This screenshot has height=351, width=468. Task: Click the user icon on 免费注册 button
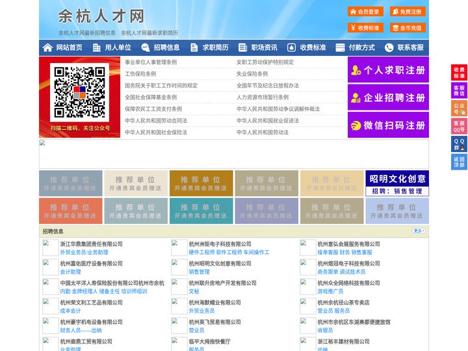395,12
